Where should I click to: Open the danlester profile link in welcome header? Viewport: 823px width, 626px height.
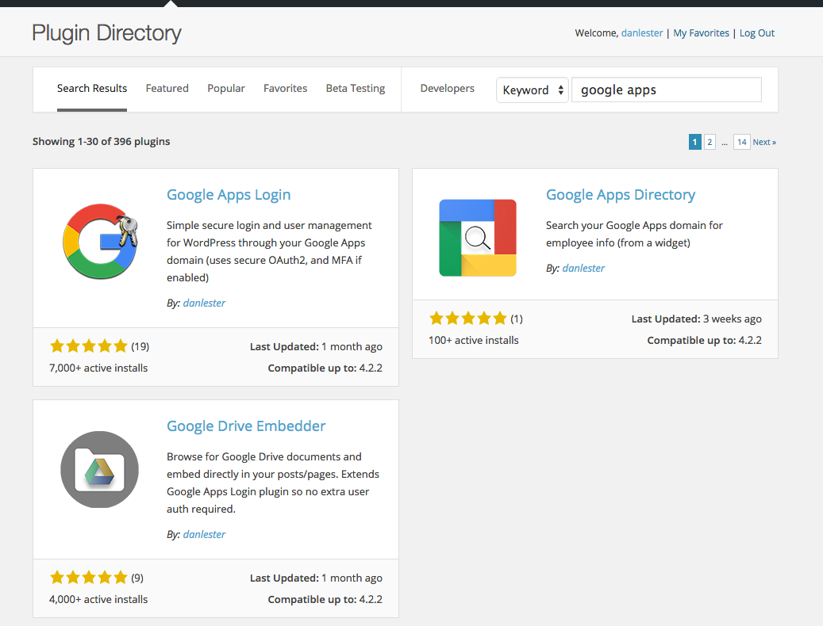(642, 33)
